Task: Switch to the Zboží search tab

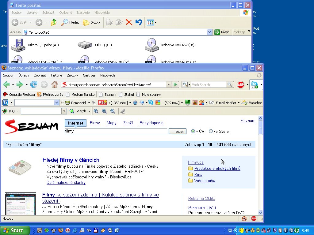Action: tap(128, 123)
